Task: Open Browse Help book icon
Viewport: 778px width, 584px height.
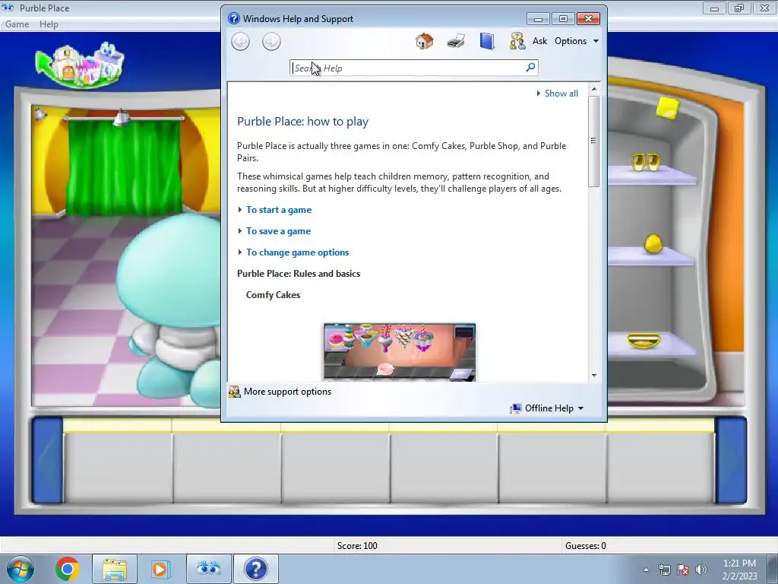Action: (487, 41)
